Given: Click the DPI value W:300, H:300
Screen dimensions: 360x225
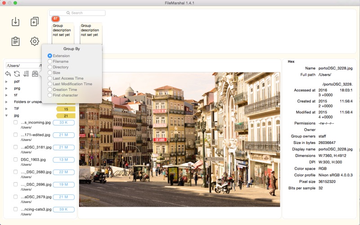Looking at the screenshot, I should [x=330, y=162].
